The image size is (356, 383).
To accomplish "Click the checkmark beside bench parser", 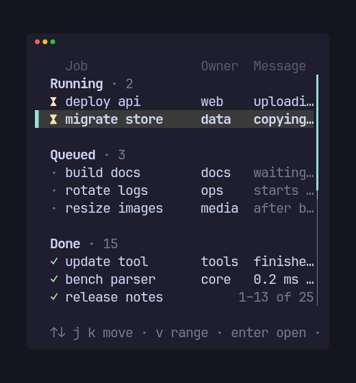I will (54, 279).
